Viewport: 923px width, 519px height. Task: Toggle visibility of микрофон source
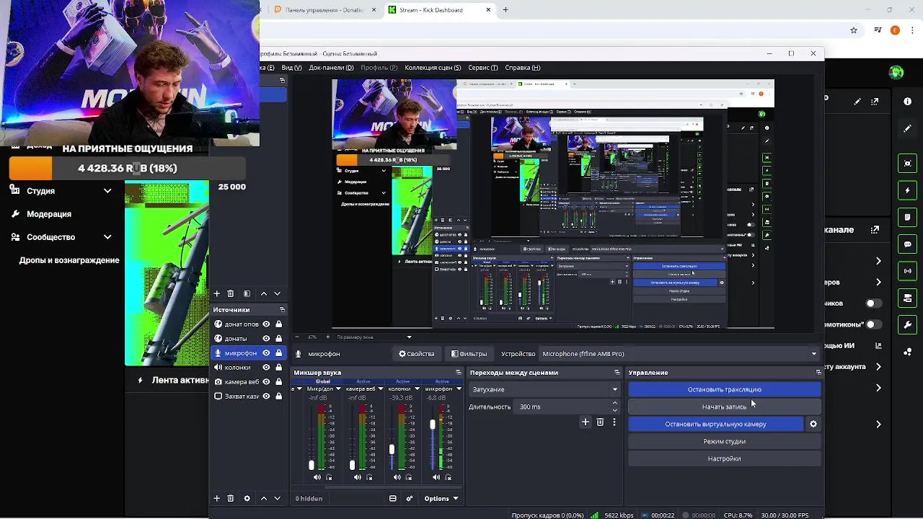pos(266,353)
